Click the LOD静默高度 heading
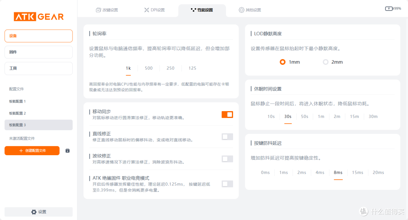 coord(268,34)
